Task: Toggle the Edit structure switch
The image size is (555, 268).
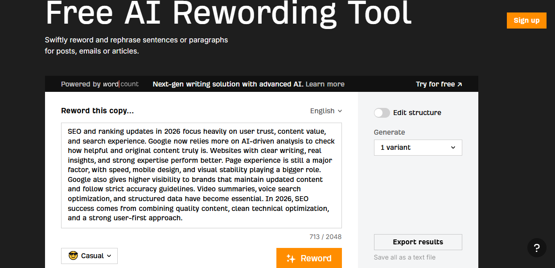Action: 382,113
